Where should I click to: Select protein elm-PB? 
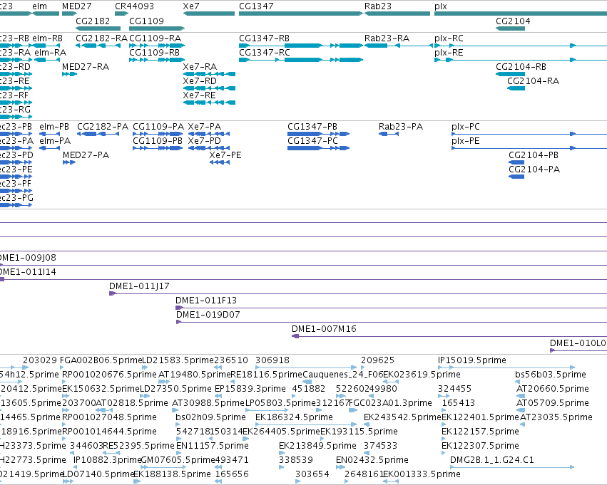[49, 134]
